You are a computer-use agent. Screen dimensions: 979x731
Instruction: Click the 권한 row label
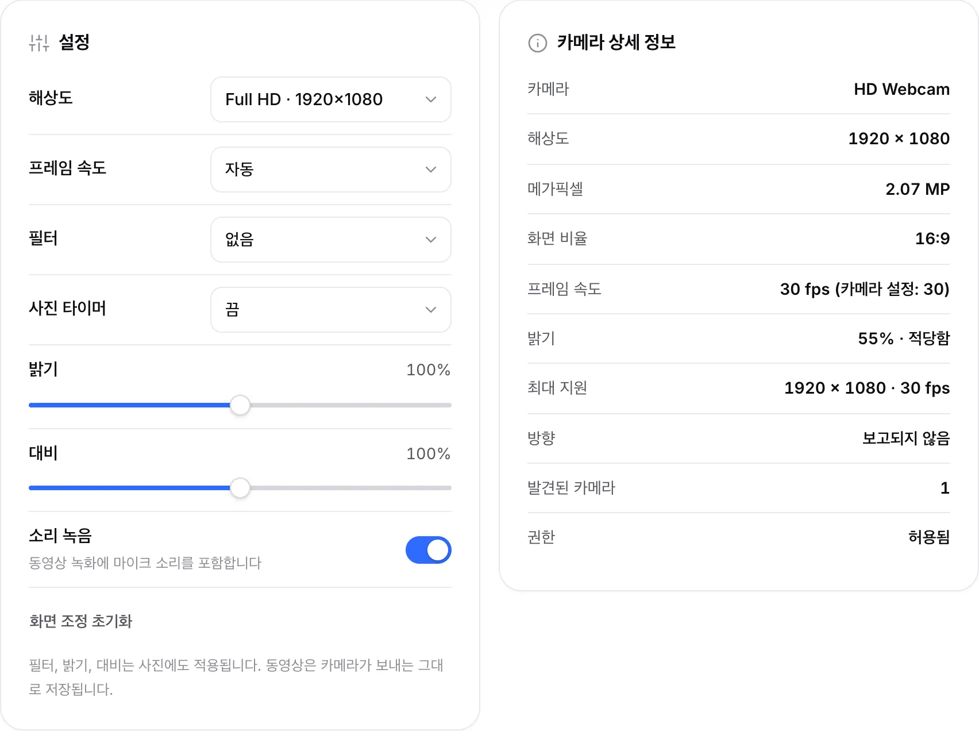pos(541,537)
